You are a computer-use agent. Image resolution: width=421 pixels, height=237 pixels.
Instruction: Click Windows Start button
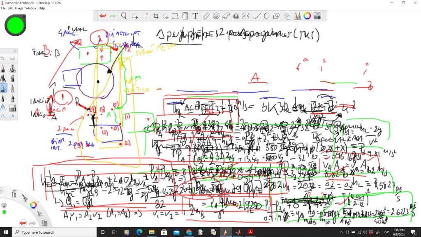point(6,232)
